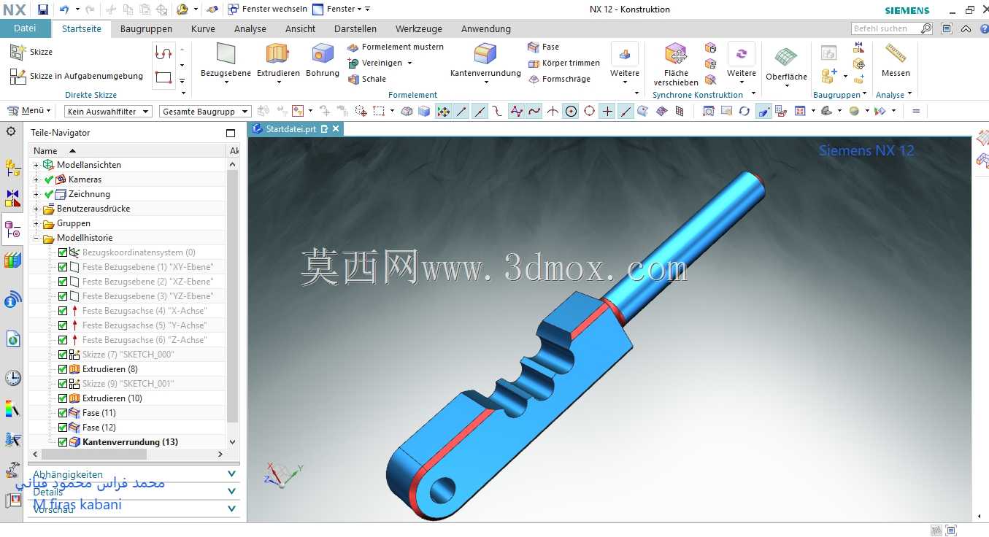This screenshot has width=989, height=537.
Task: Apply a Formschräge draft
Action: tap(559, 79)
